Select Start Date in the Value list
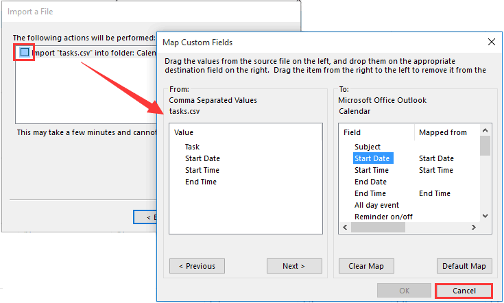The width and height of the screenshot is (504, 303). click(202, 158)
